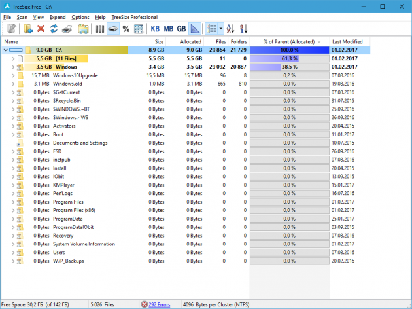Toggle the allocated space drive icon

[113, 29]
